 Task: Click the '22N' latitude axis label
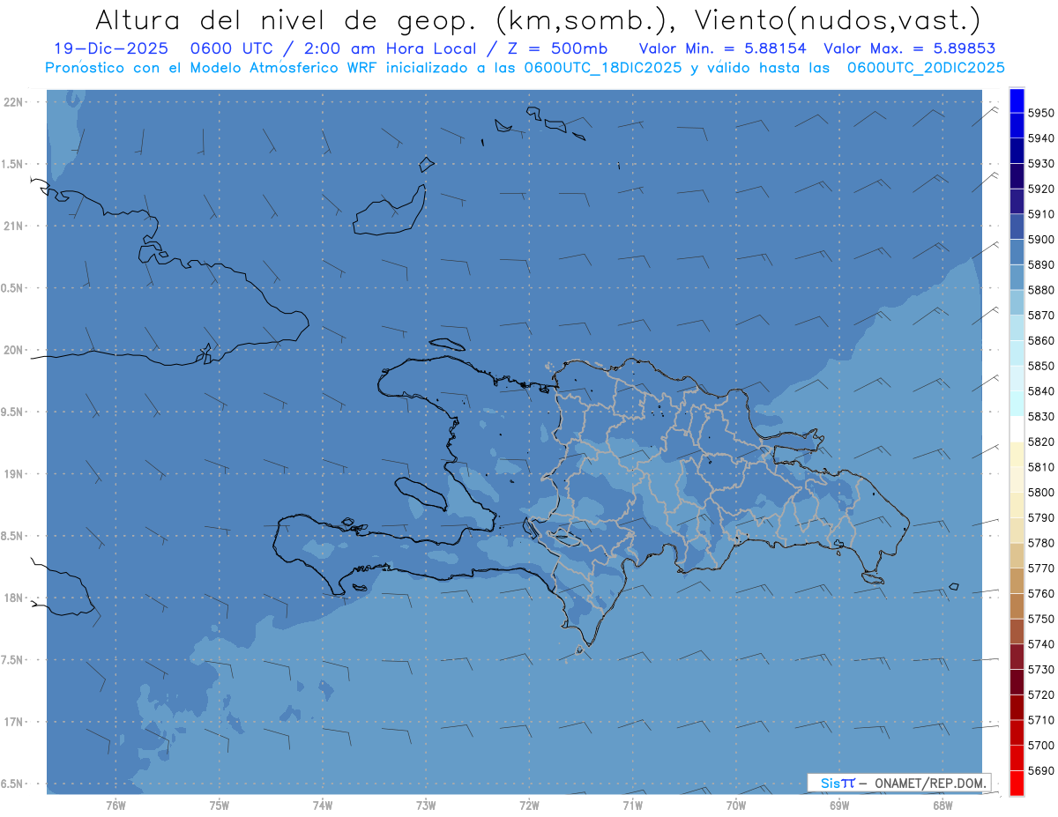click(x=15, y=102)
